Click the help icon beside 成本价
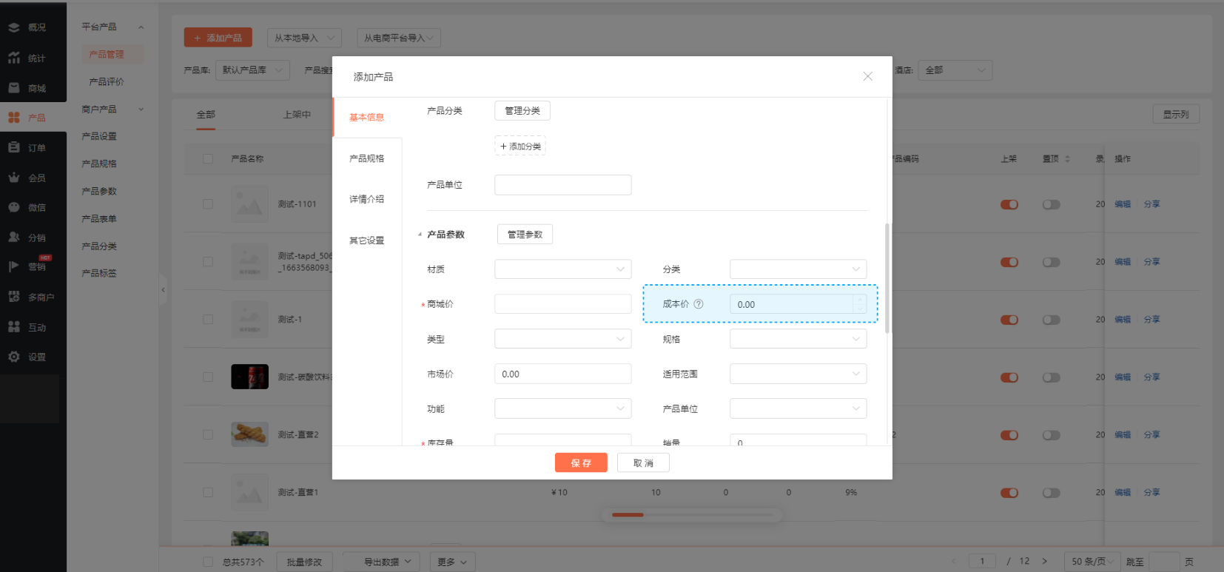1224x572 pixels. (x=699, y=304)
